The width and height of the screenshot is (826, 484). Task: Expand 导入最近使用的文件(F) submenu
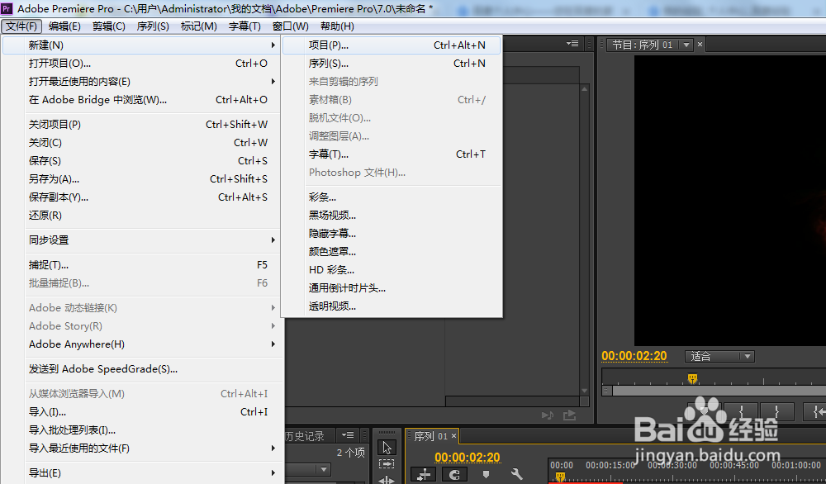click(273, 448)
